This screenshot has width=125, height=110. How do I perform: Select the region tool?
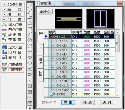[x=30, y=97]
